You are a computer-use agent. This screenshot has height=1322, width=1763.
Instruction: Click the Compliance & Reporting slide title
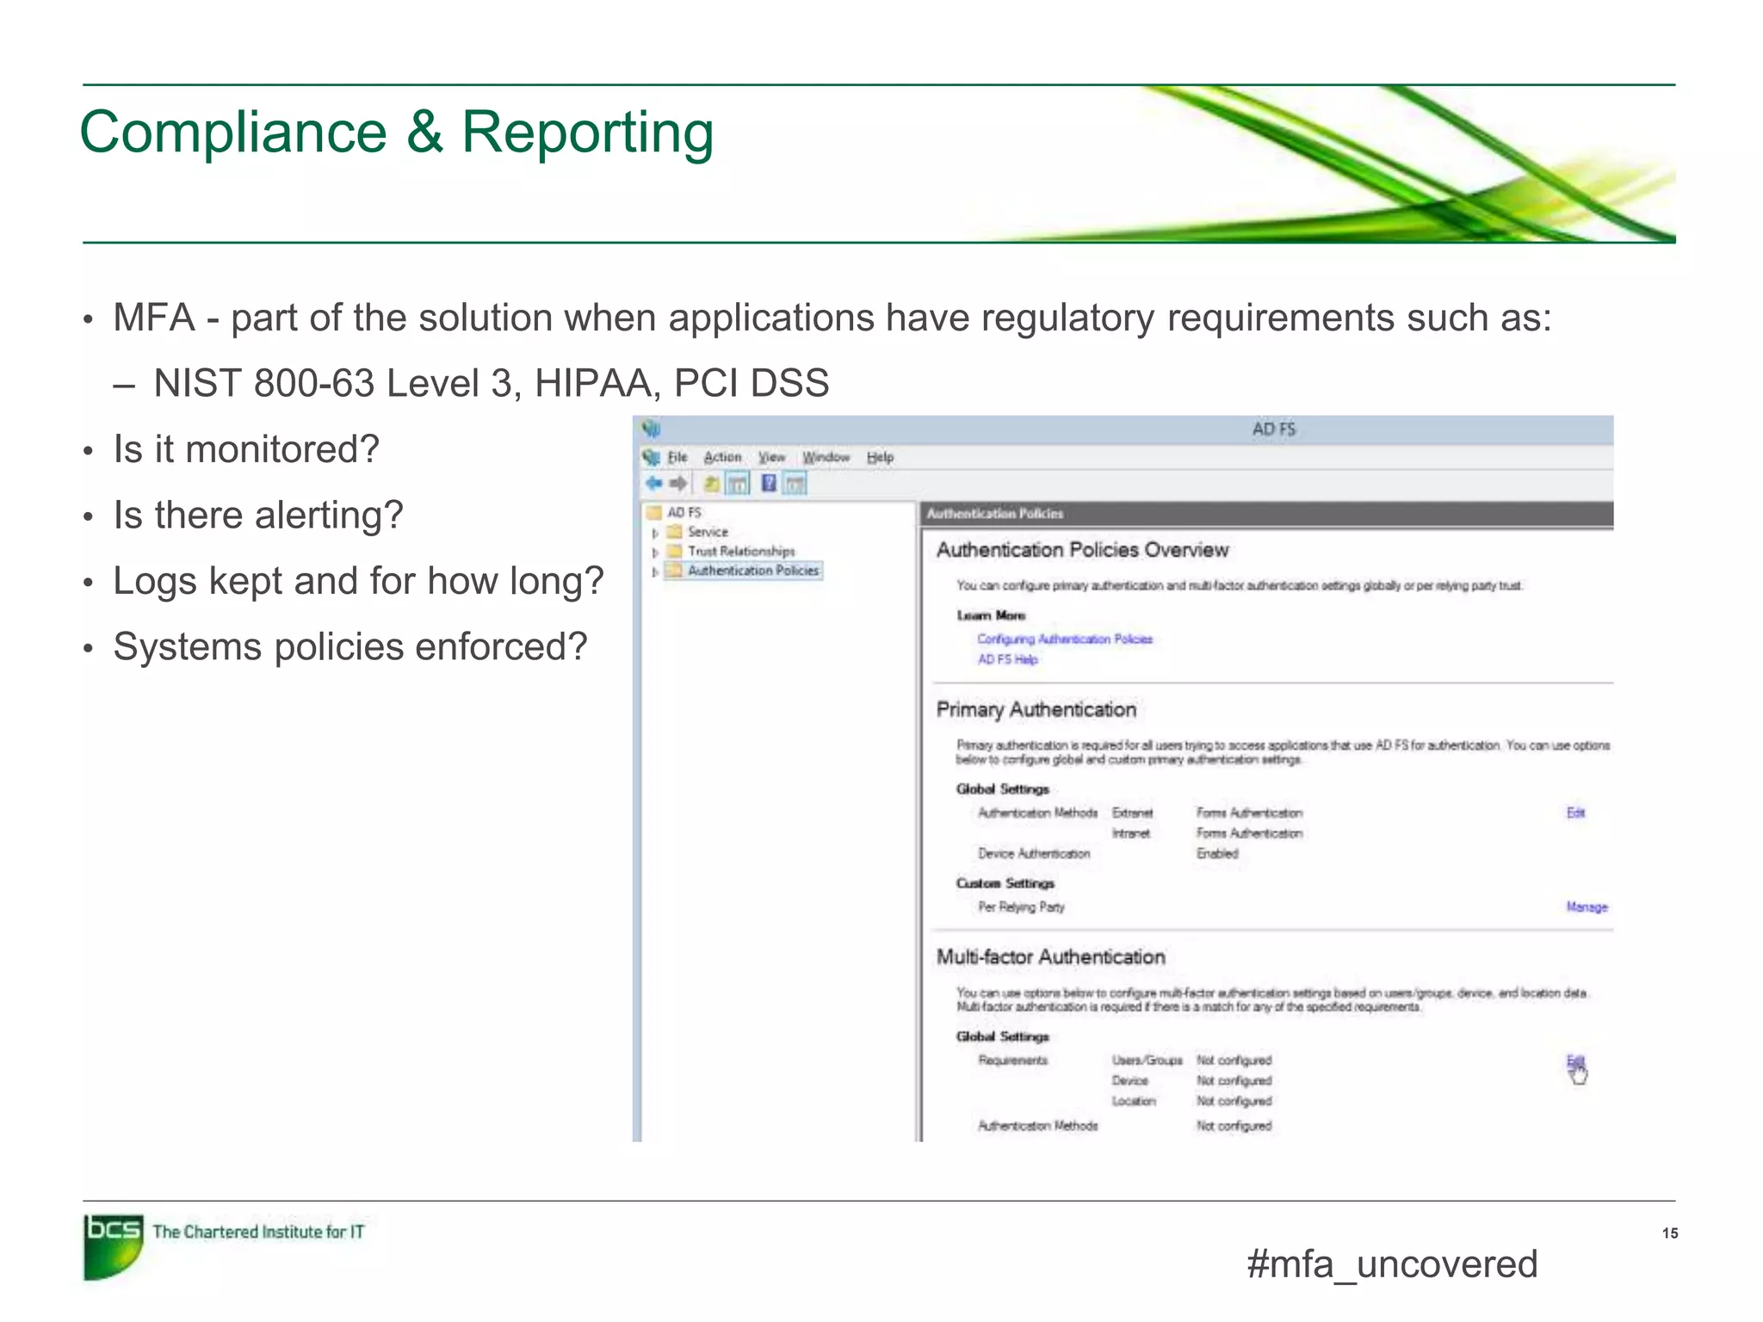[397, 133]
